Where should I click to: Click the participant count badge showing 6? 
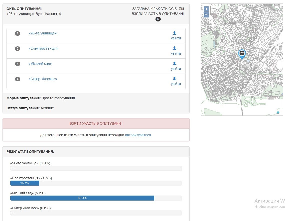coord(158,19)
